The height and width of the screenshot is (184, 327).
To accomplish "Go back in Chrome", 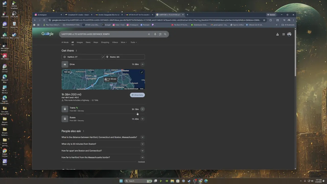I will click(x=35, y=20).
